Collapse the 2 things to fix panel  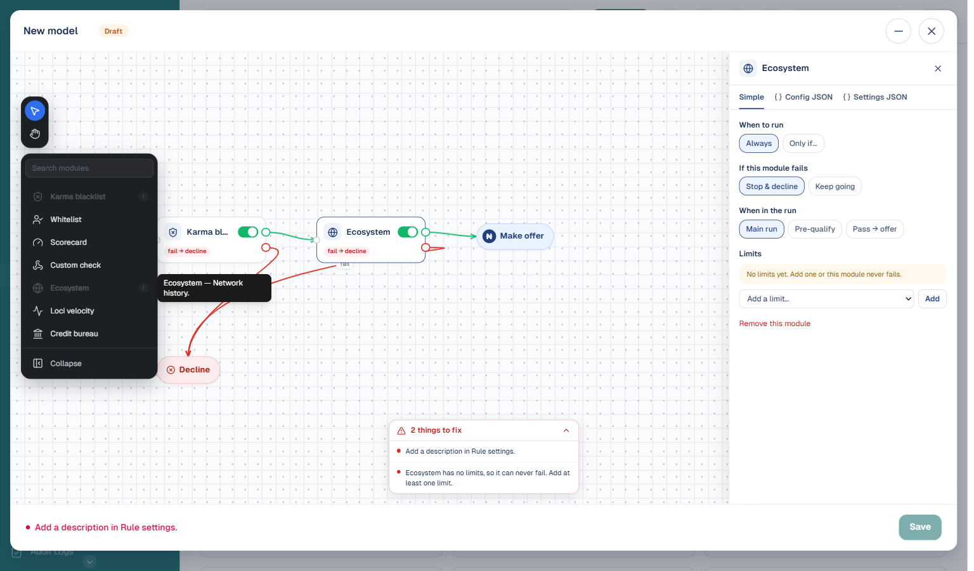click(566, 431)
